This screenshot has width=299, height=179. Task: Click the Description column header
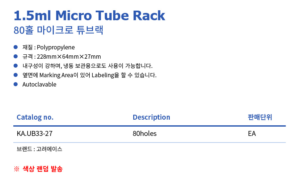tap(151, 117)
